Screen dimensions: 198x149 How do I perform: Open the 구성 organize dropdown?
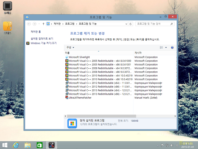coord(70,47)
